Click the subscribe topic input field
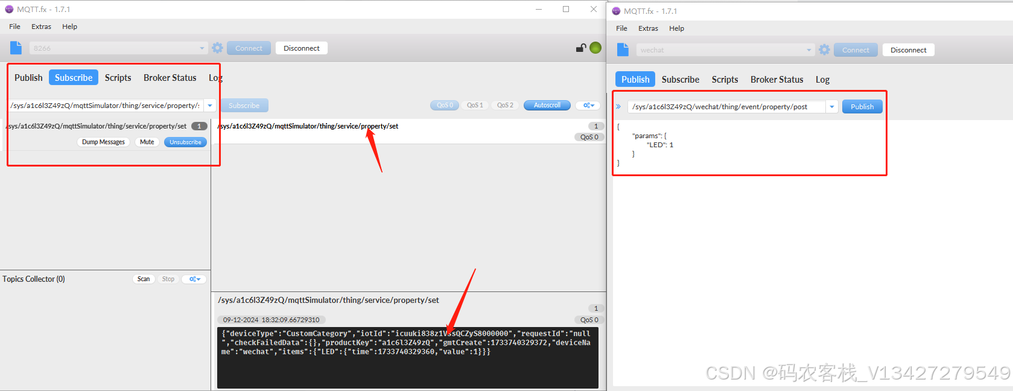The height and width of the screenshot is (391, 1013). (106, 106)
